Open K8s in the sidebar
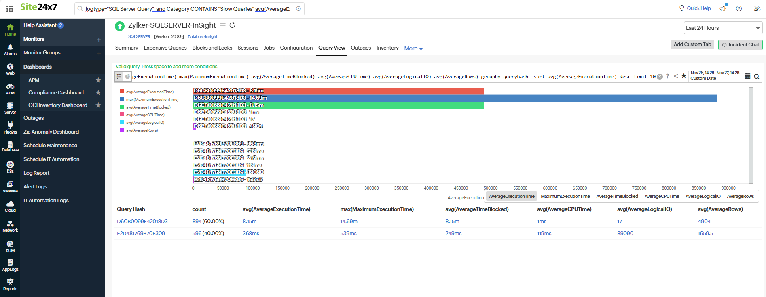Viewport: 766px width, 297px height. coord(10,167)
